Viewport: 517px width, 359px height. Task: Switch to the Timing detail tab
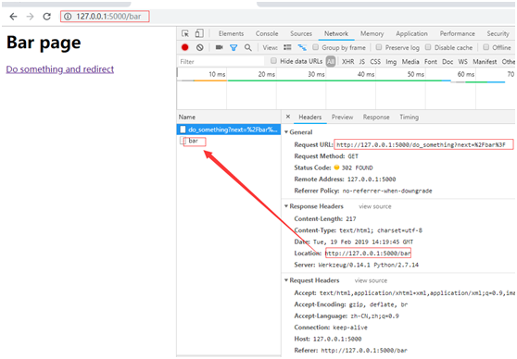point(410,117)
